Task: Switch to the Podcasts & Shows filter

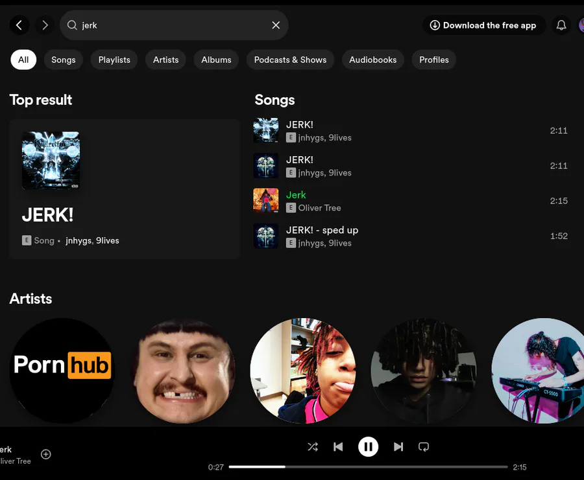Action: pyautogui.click(x=290, y=60)
